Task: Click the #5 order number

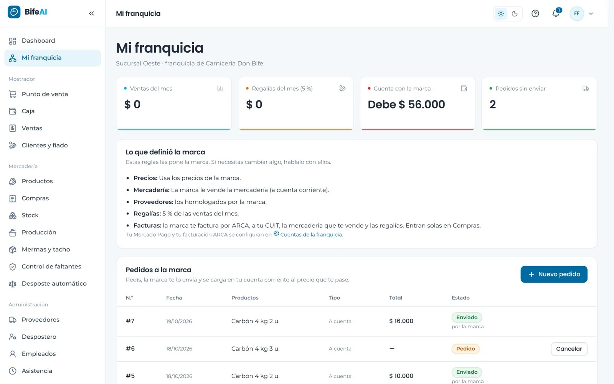Action: [x=130, y=376]
